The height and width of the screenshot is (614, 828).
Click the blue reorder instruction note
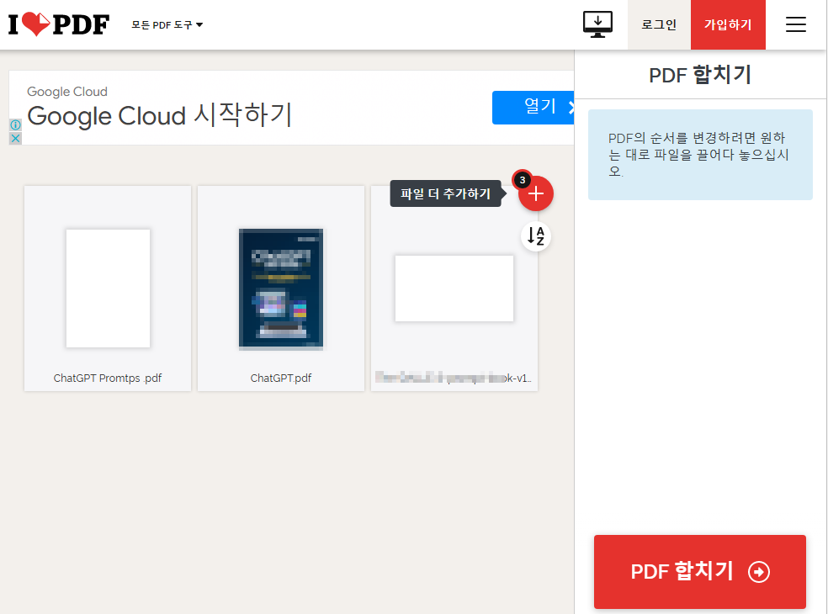point(700,155)
